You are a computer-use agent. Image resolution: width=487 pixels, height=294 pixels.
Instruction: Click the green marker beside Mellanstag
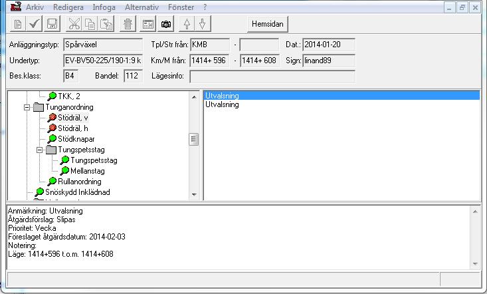tap(64, 171)
